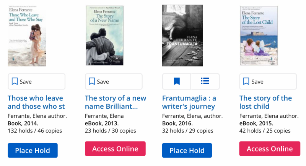Click bookmark icon under Story of the Lost Child
Screen dimensions: 306x166
coord(246,81)
